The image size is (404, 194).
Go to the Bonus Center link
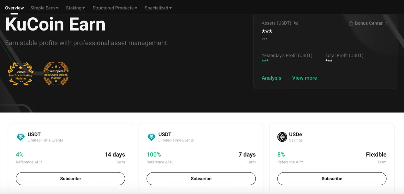(x=369, y=23)
